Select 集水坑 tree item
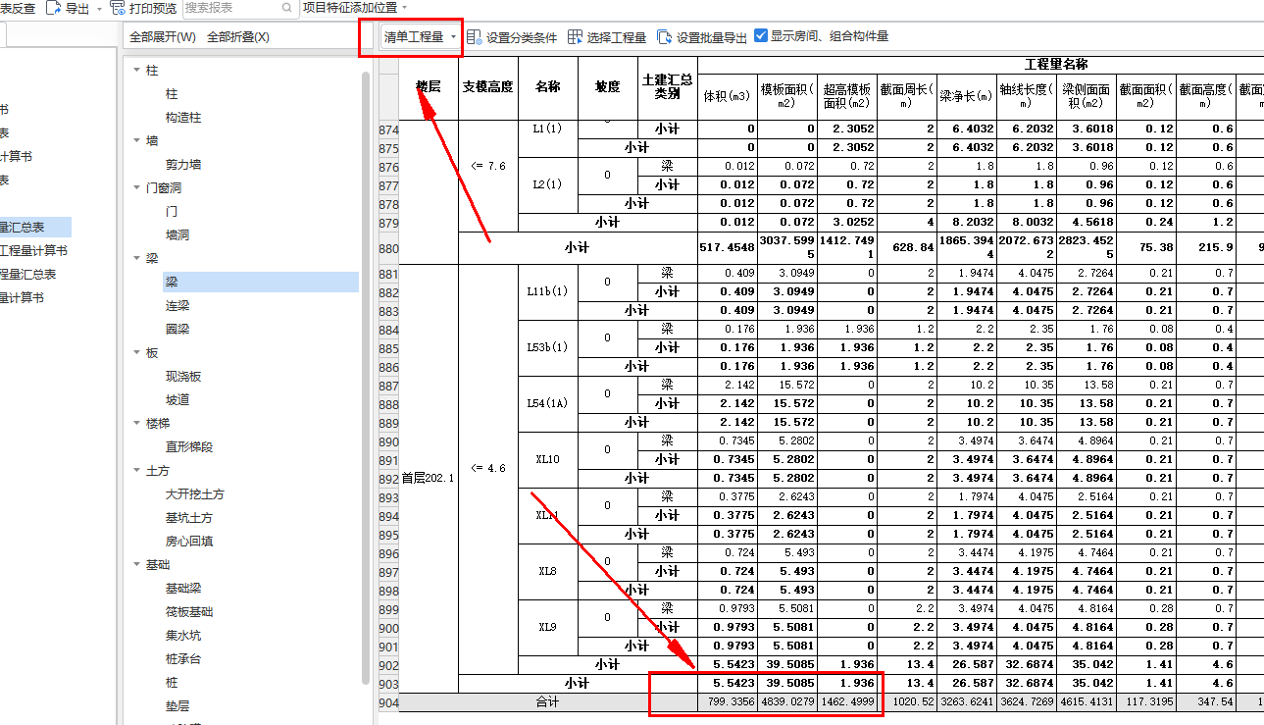1264x725 pixels. click(x=183, y=636)
